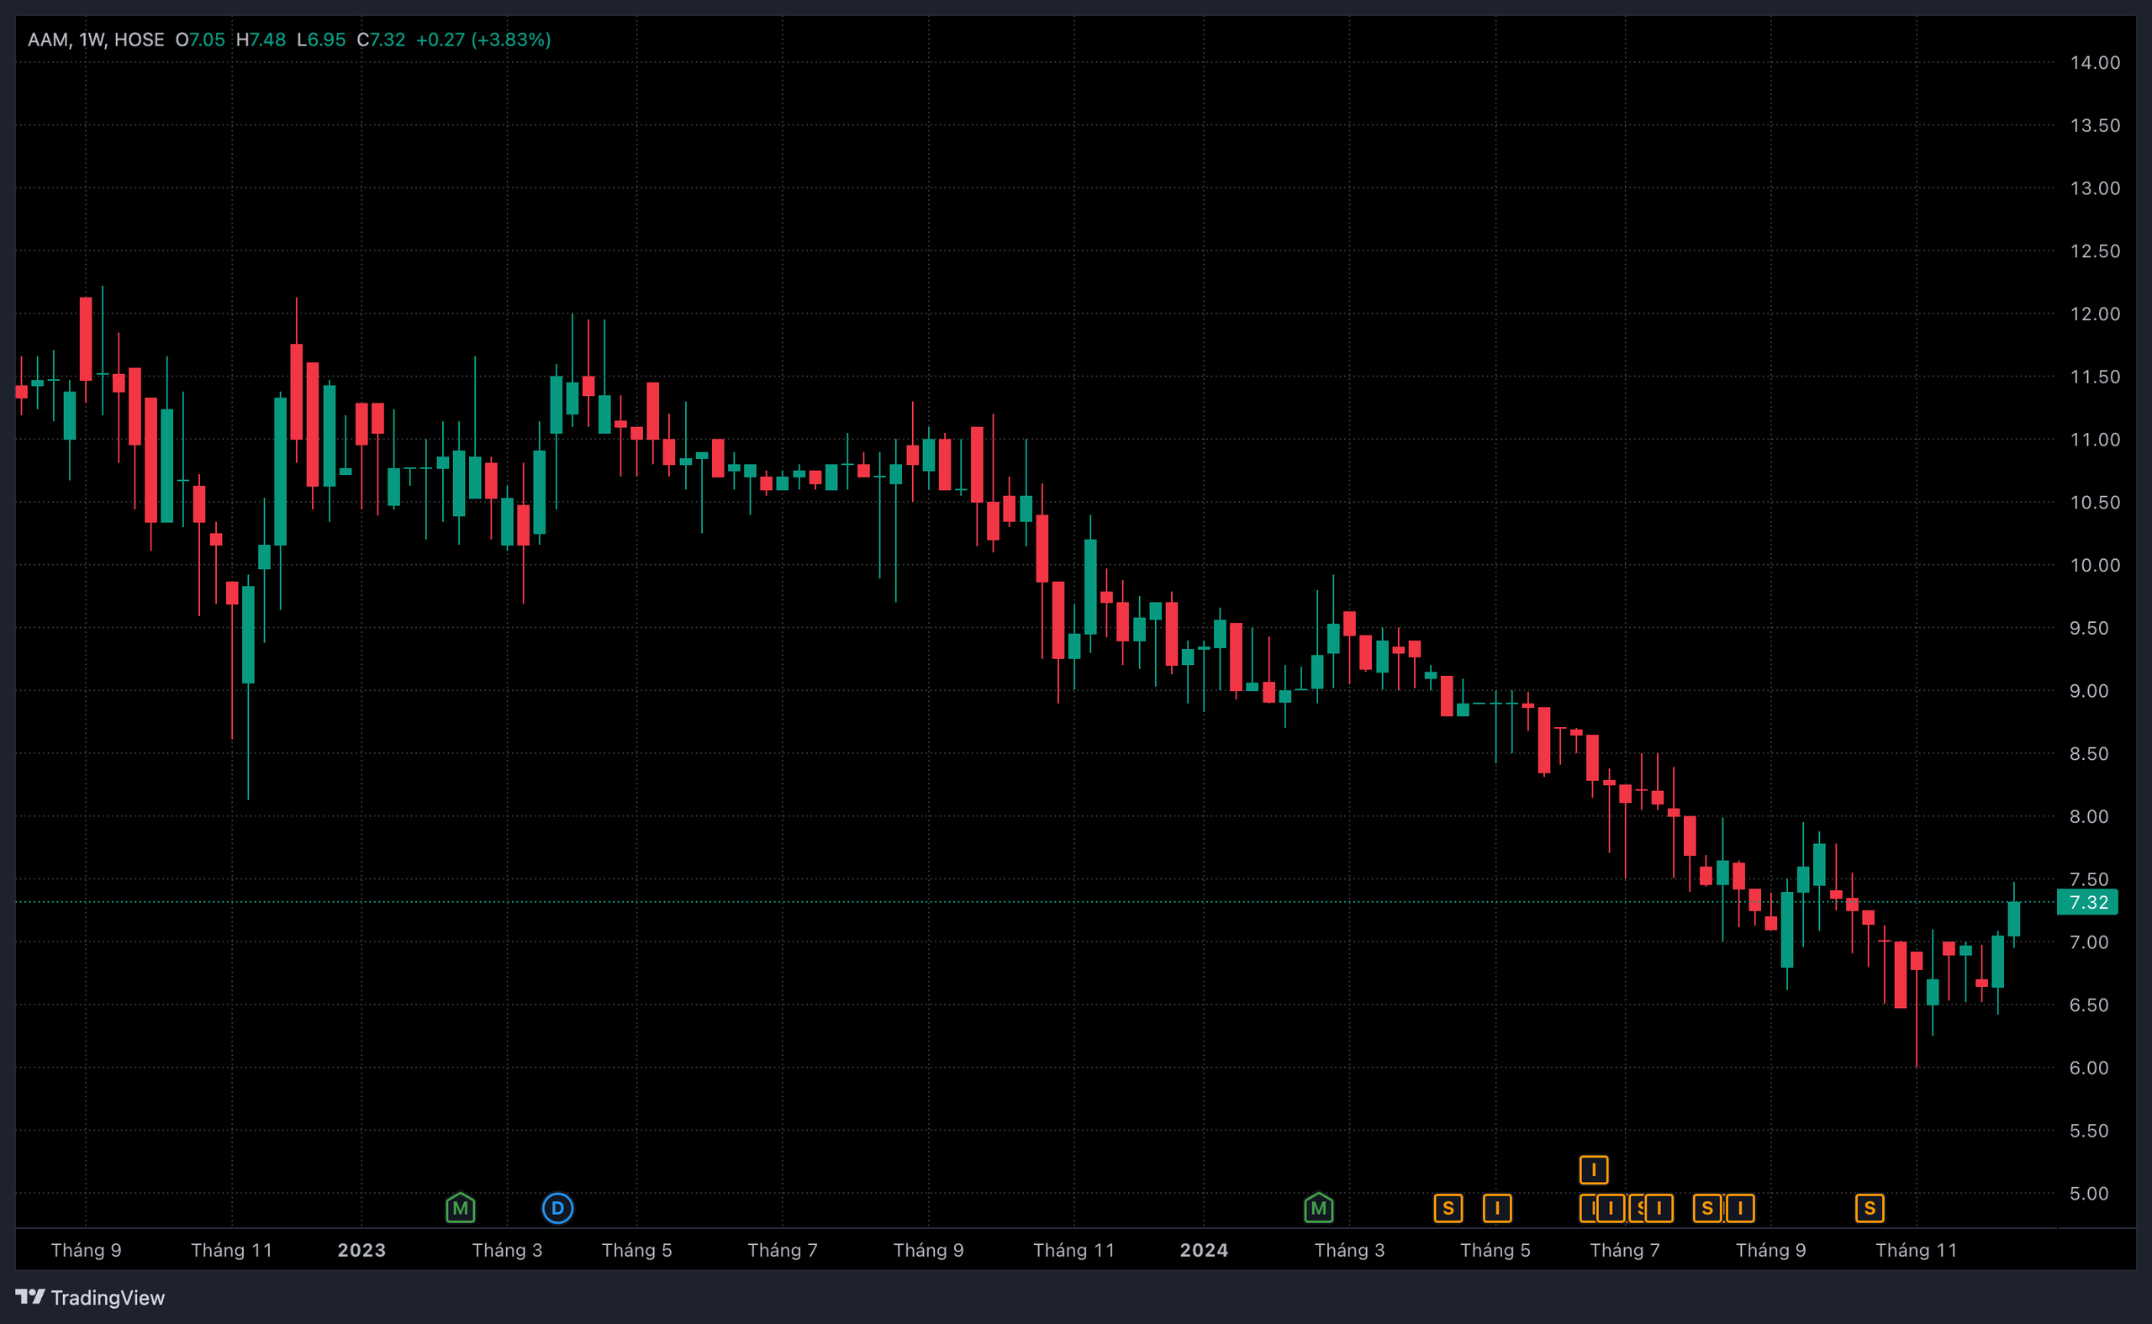The height and width of the screenshot is (1324, 2152).
Task: Click the AAM, 1W, HOSE legend title
Action: (x=97, y=40)
